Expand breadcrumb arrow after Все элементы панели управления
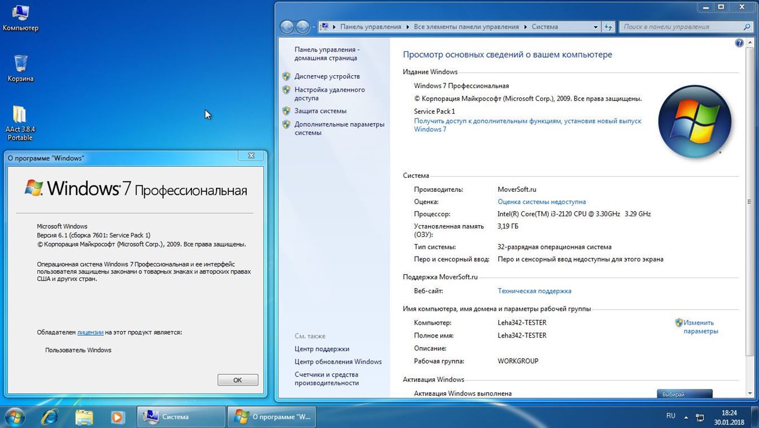This screenshot has width=759, height=428. pos(525,27)
